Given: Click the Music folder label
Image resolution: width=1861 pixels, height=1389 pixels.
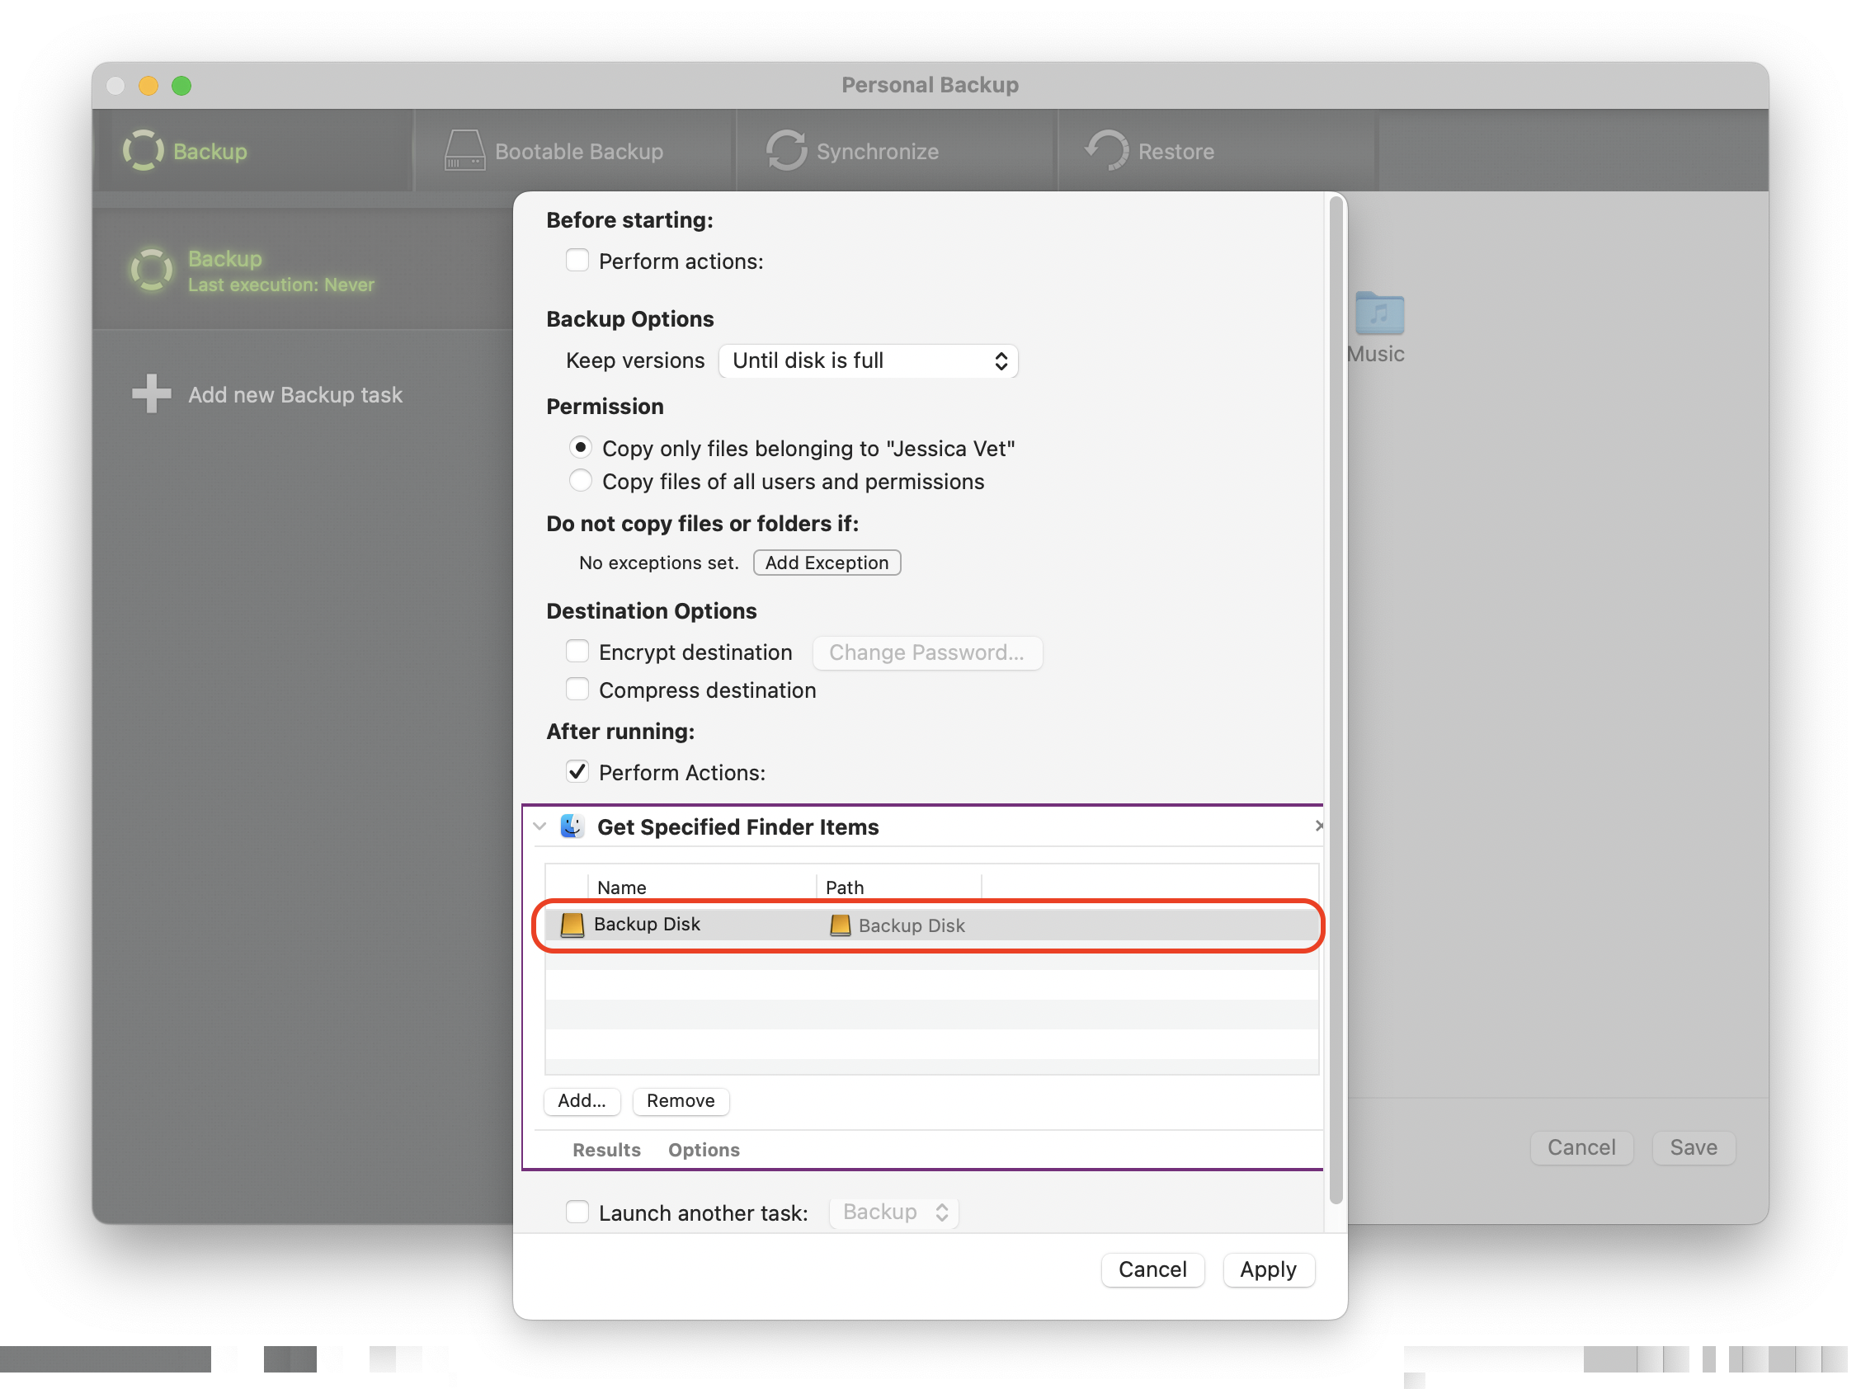Looking at the screenshot, I should (1376, 354).
